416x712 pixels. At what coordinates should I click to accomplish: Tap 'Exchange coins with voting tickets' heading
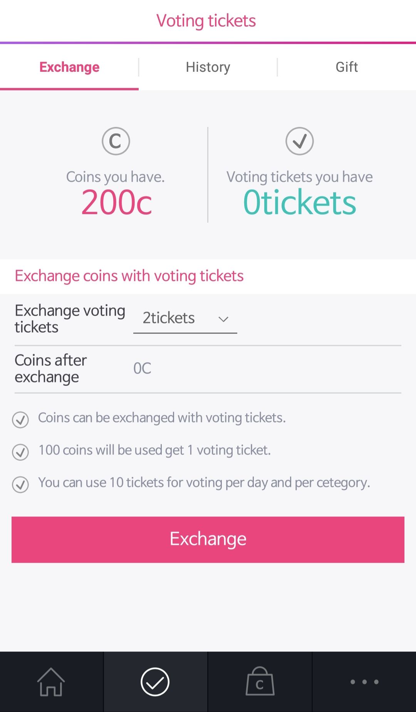(x=129, y=276)
